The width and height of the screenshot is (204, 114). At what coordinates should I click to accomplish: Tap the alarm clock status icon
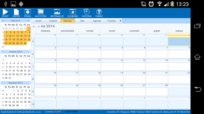click(x=151, y=4)
